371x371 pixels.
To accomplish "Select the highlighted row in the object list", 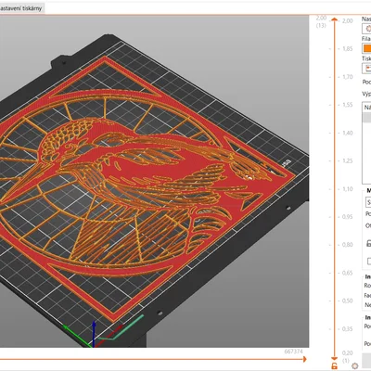I will tap(366, 117).
